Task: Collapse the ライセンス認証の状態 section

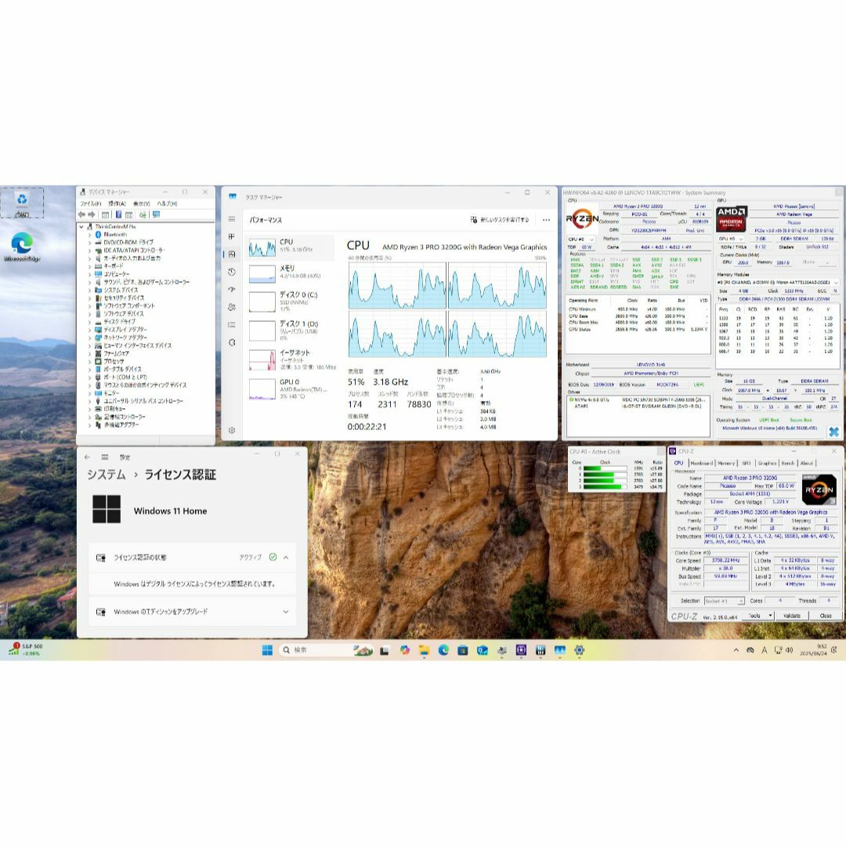Action: (286, 558)
